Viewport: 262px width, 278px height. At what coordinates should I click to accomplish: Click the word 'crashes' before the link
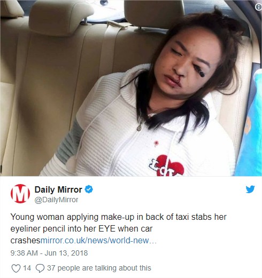(26, 241)
